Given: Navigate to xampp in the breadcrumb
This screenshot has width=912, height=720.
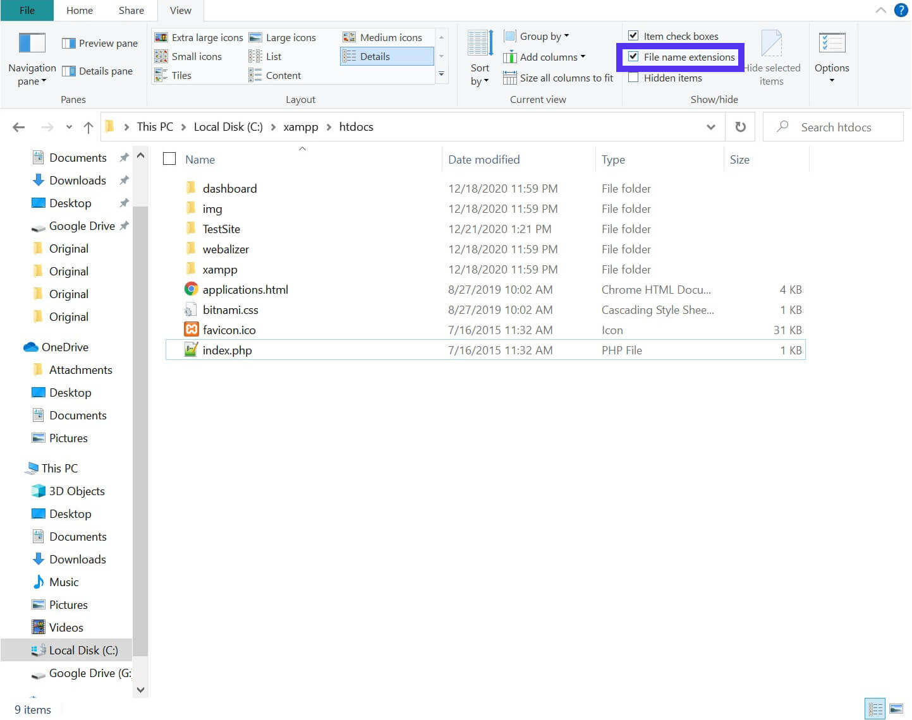Looking at the screenshot, I should (301, 126).
